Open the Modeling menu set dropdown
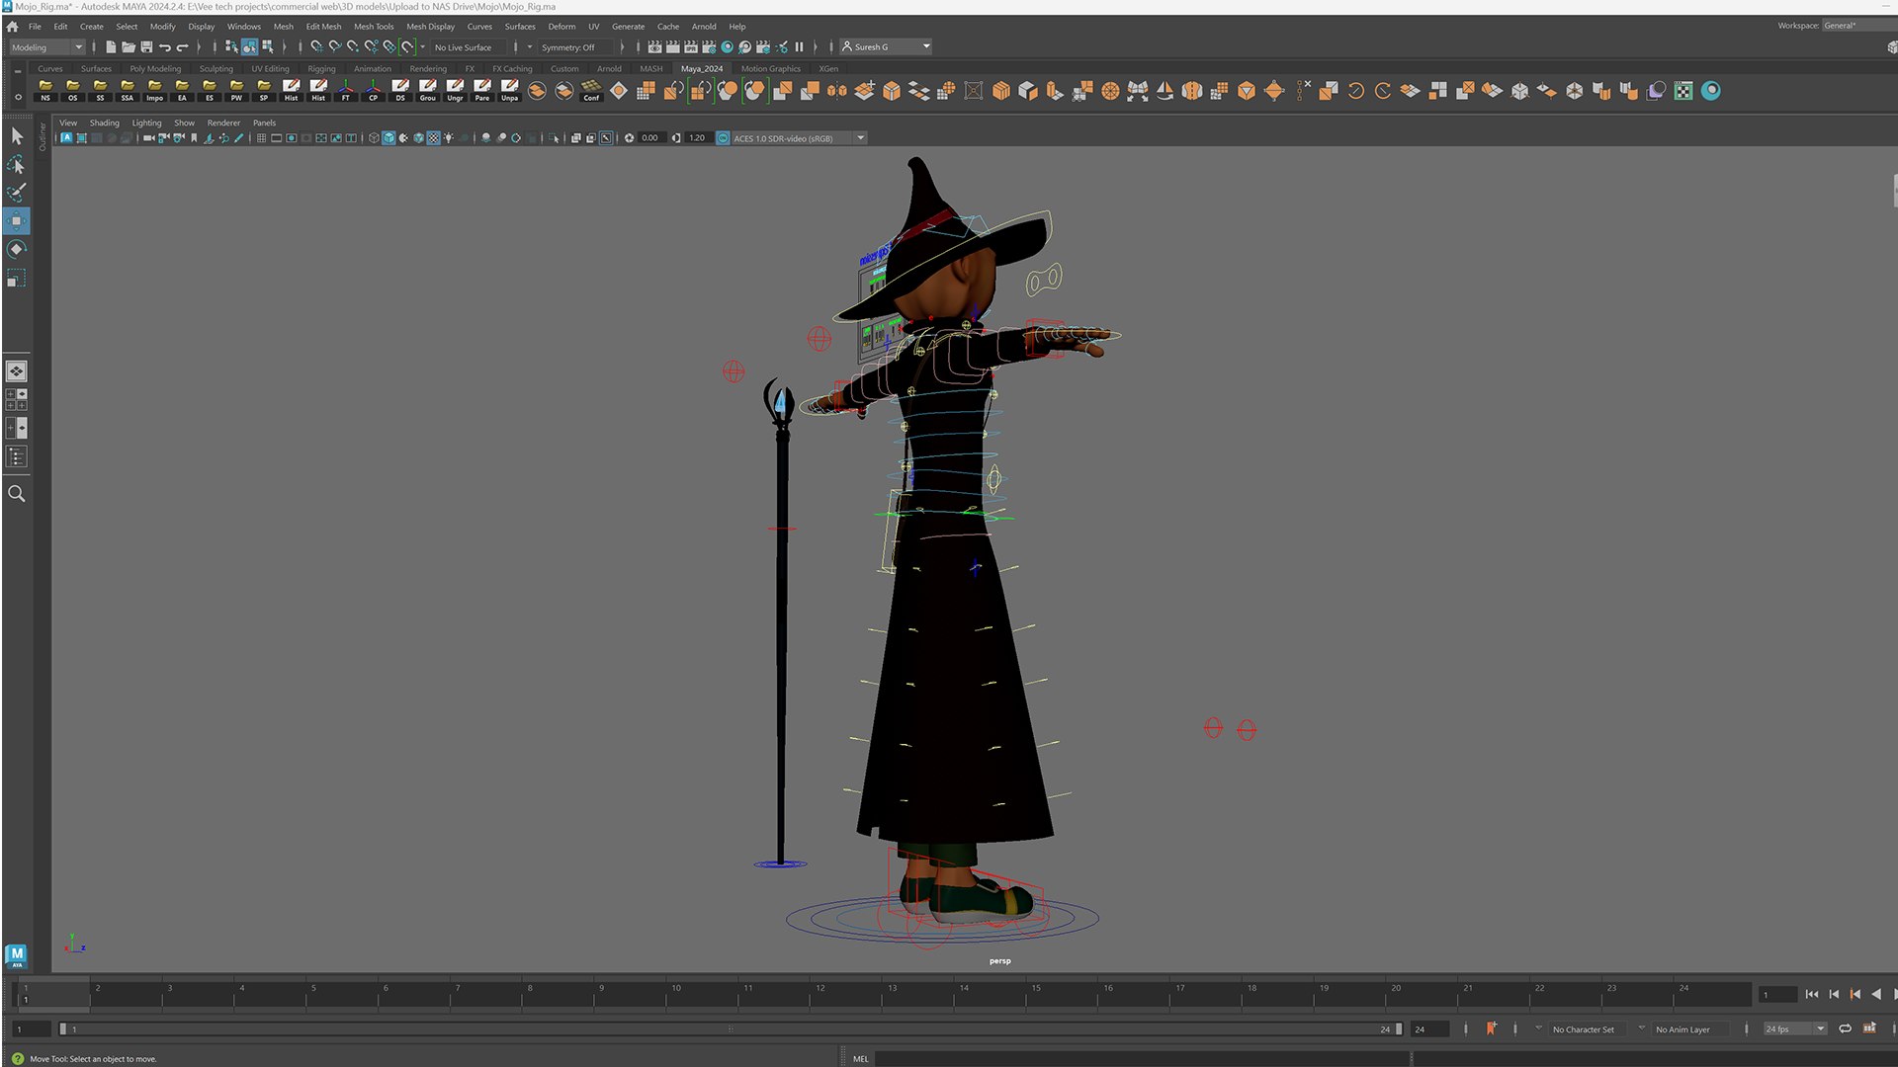Viewport: 1898px width, 1067px height. [x=46, y=46]
